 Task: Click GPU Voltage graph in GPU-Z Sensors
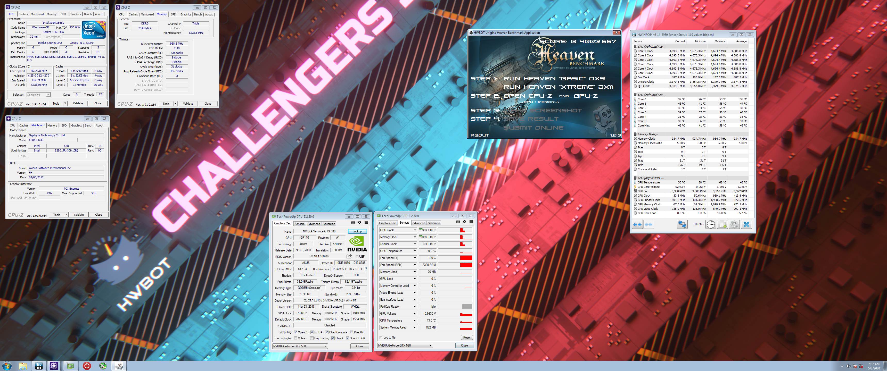[x=455, y=314]
